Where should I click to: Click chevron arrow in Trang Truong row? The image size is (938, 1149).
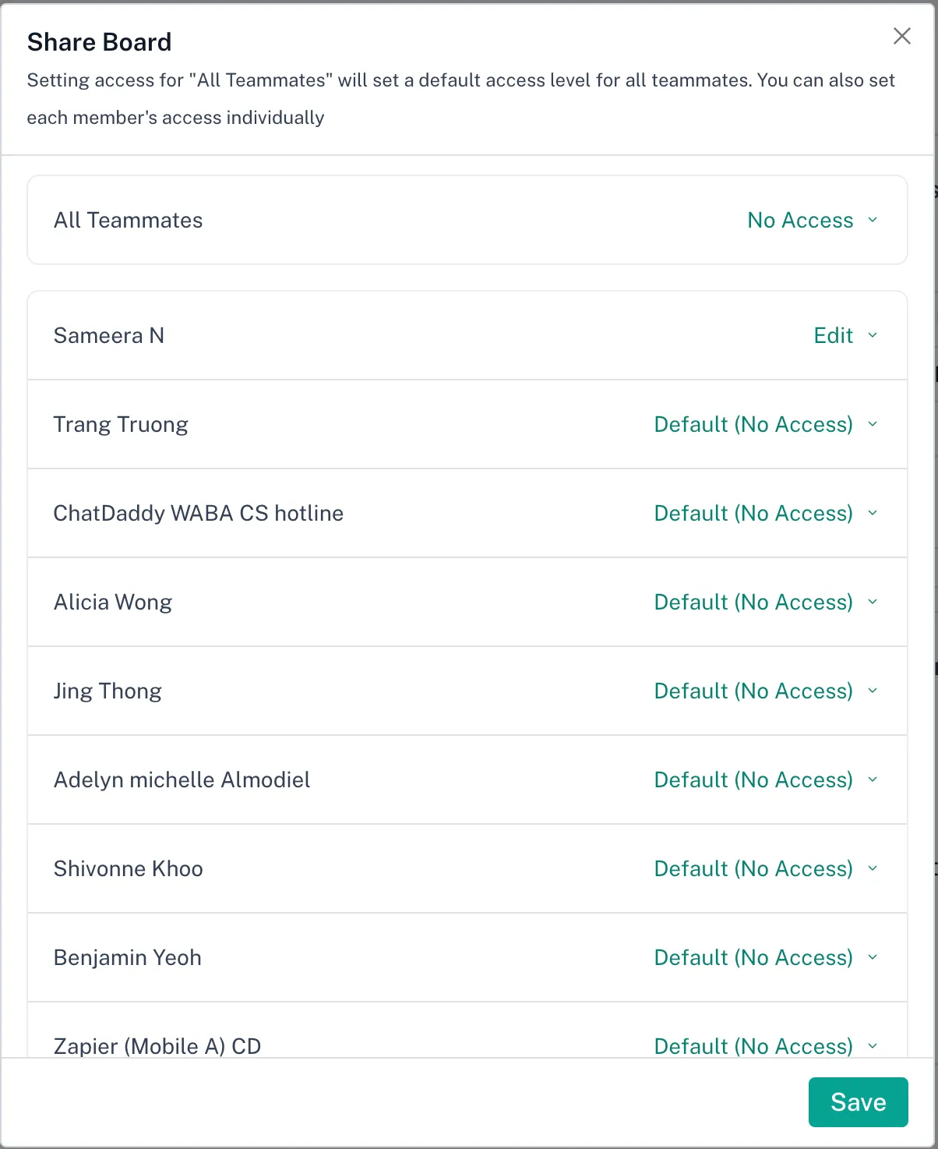873,425
